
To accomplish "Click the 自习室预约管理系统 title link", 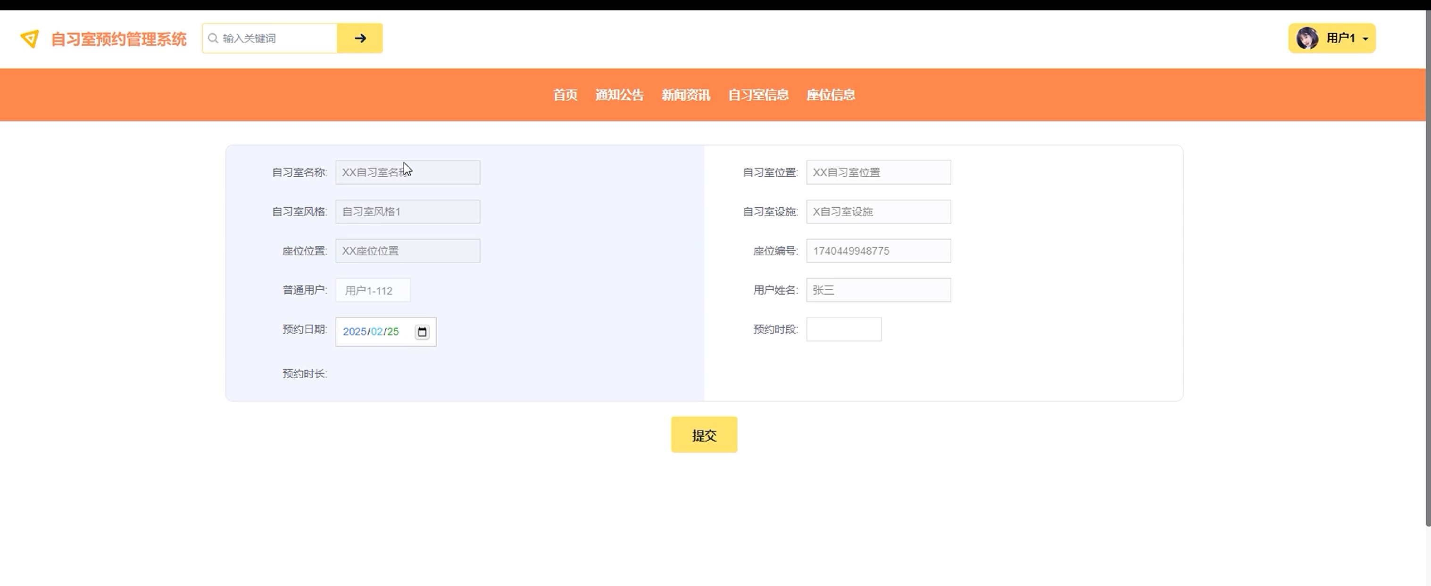I will [x=118, y=40].
